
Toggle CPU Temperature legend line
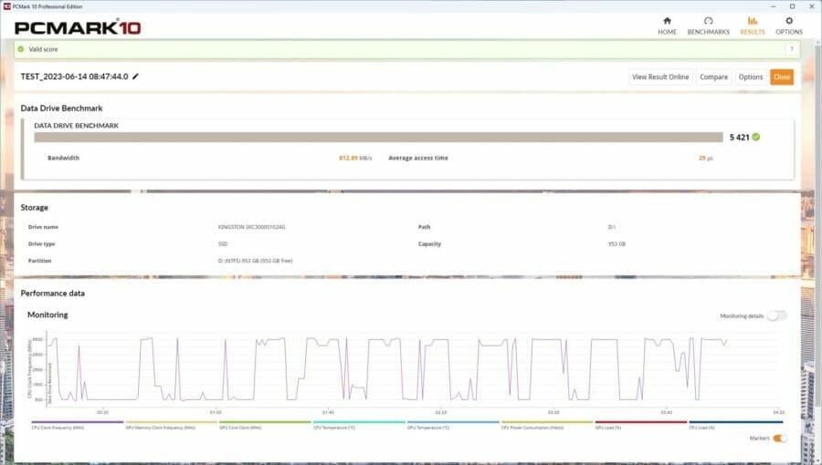pyautogui.click(x=359, y=424)
